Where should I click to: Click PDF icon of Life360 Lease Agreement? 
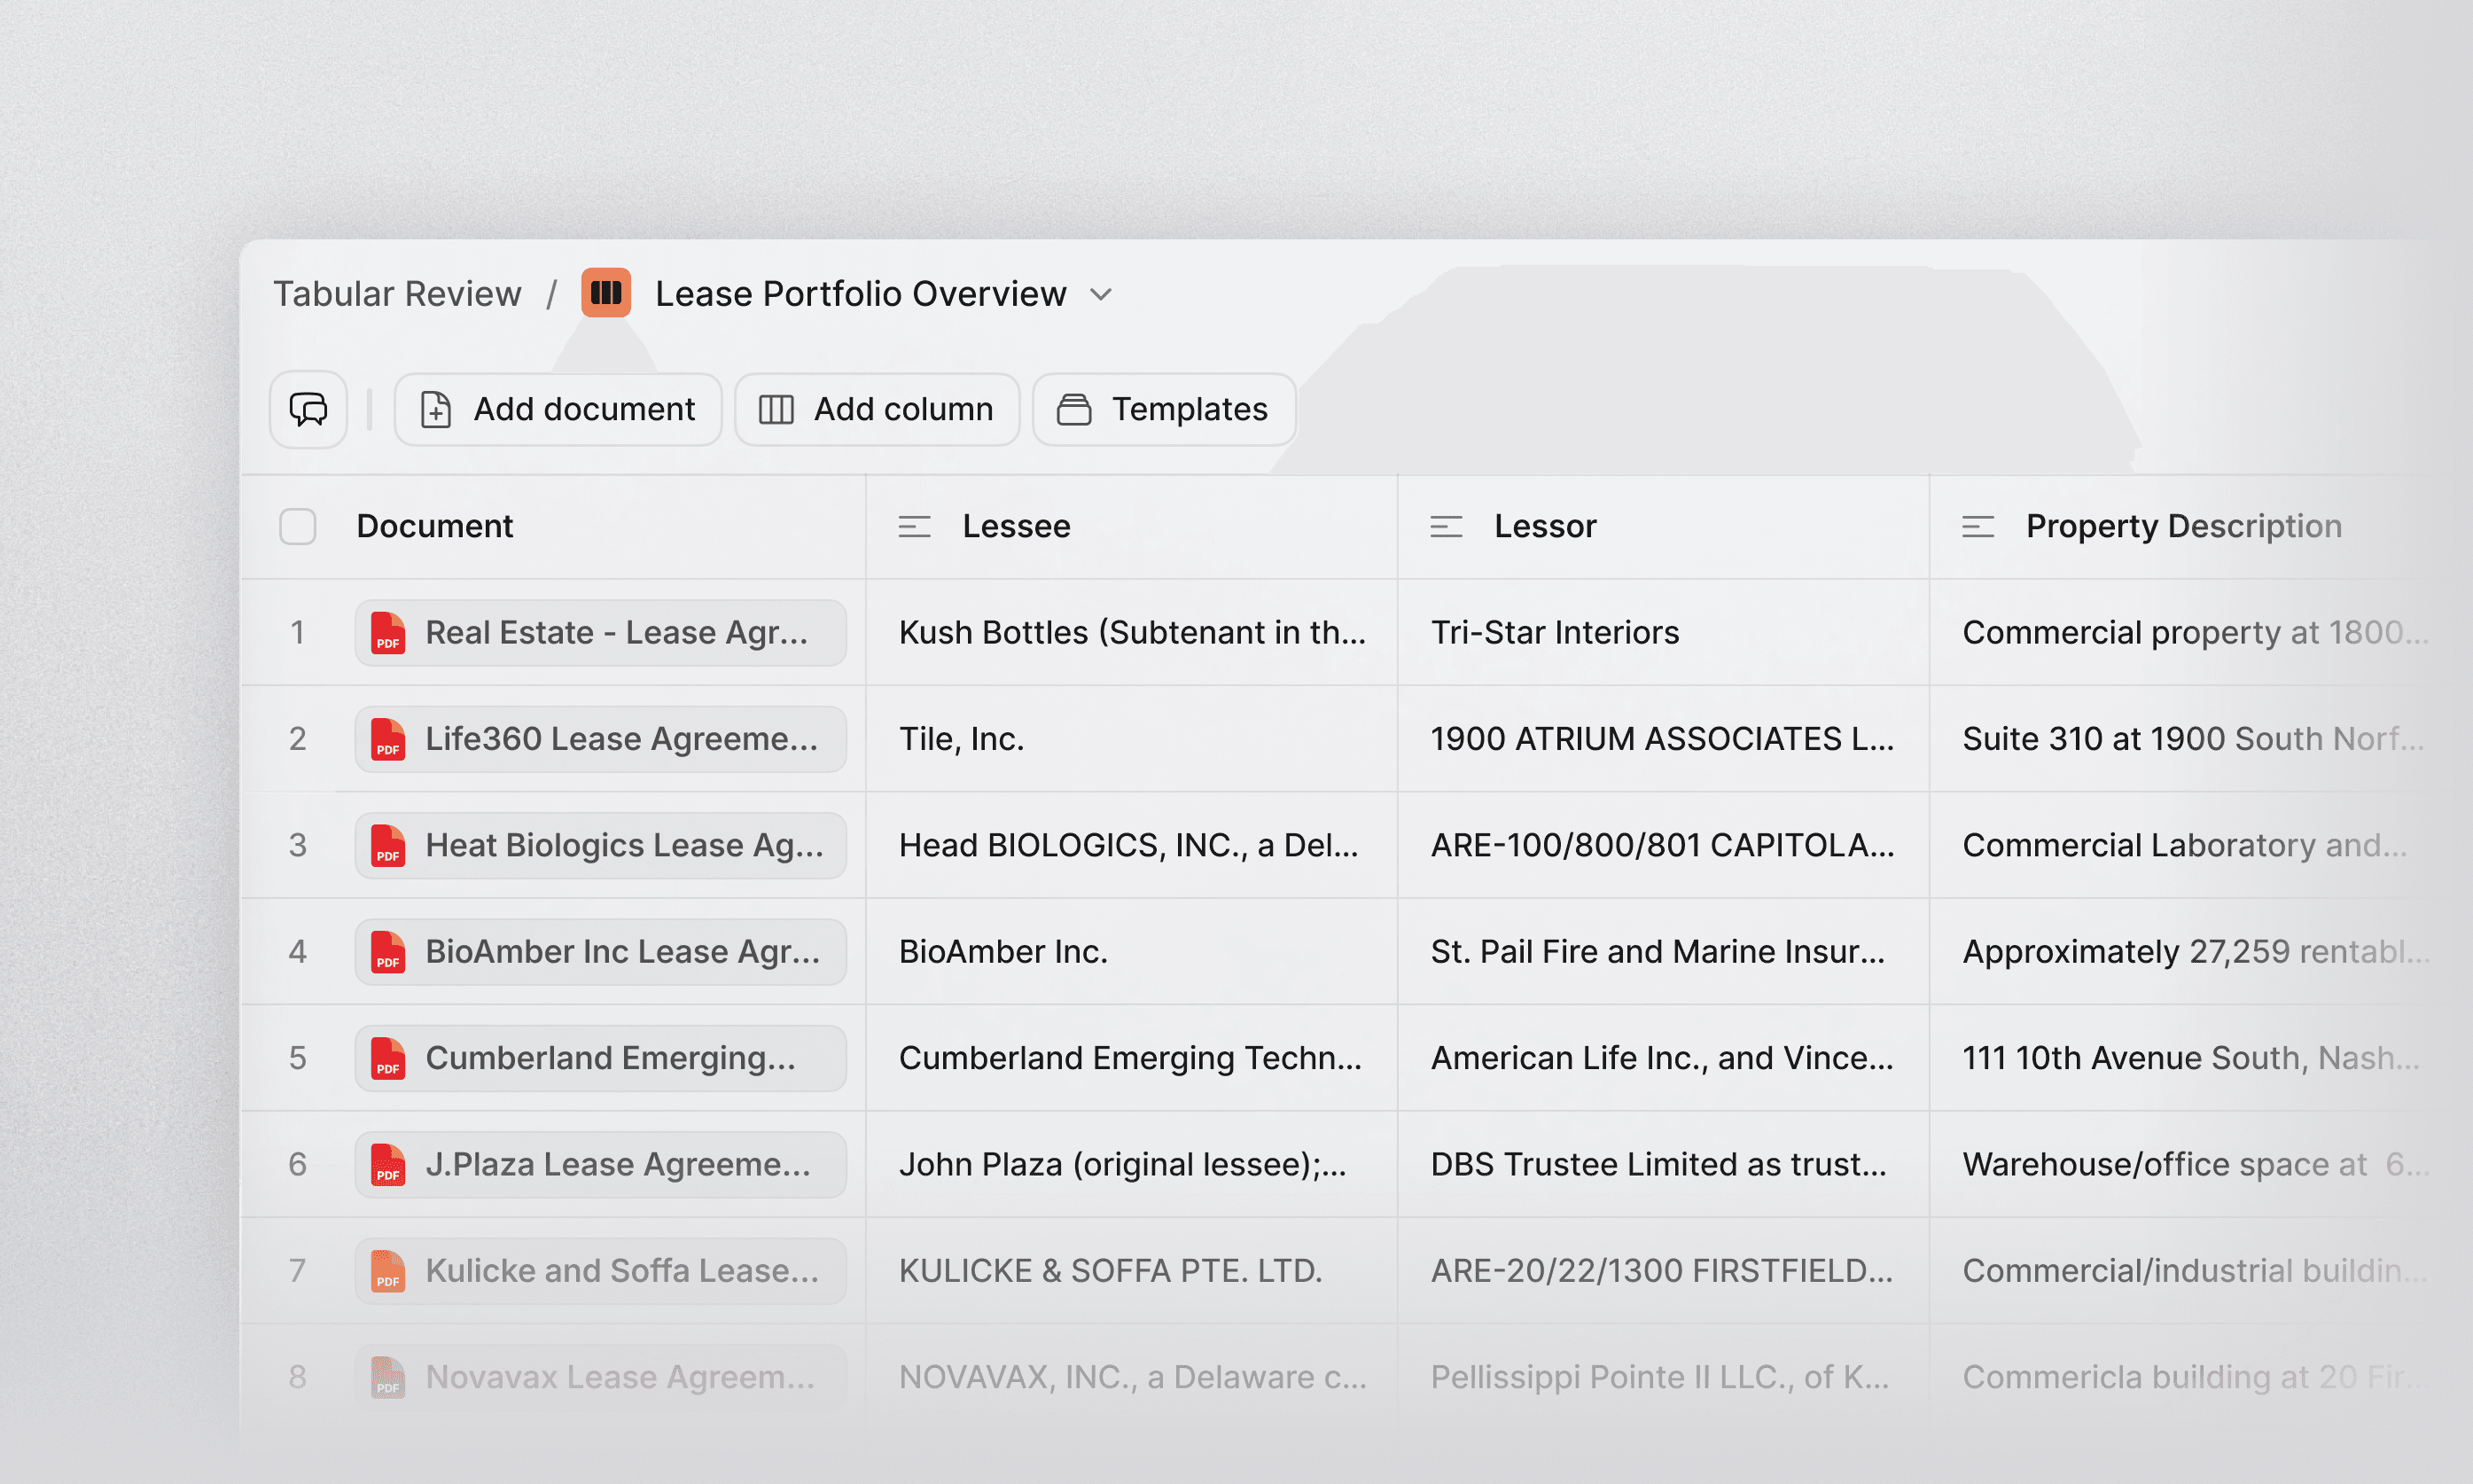tap(388, 739)
